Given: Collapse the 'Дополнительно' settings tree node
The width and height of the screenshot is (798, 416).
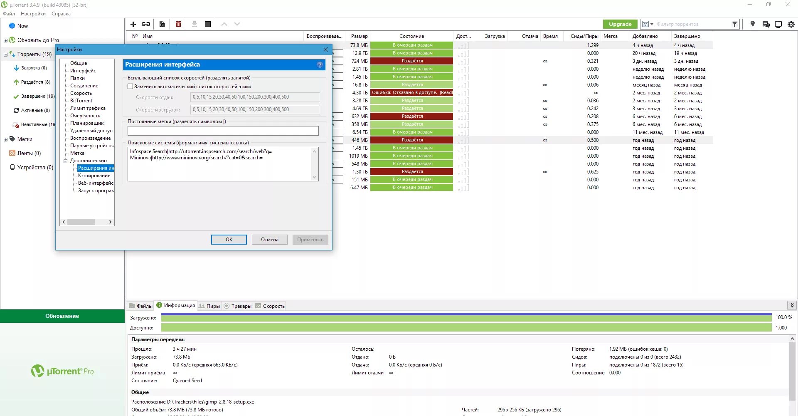Looking at the screenshot, I should pyautogui.click(x=66, y=161).
